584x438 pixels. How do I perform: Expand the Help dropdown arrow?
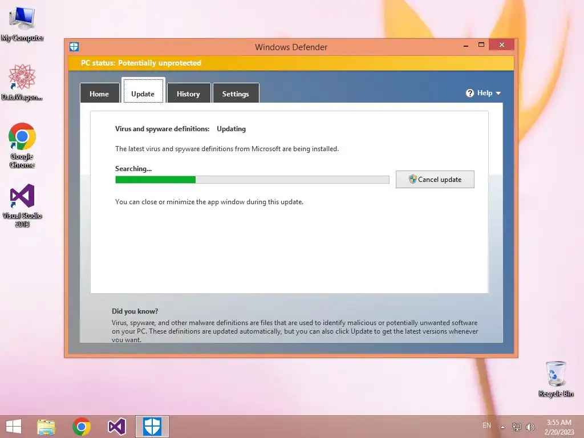498,93
